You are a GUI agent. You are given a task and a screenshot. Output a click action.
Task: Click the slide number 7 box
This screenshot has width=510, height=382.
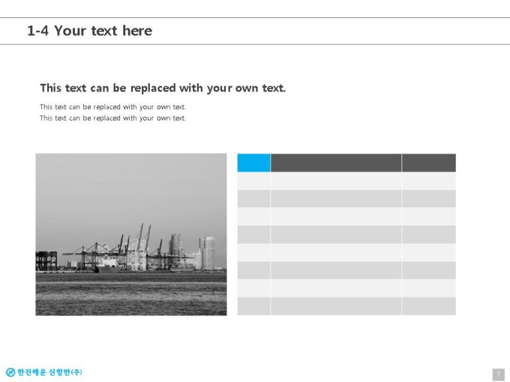click(499, 375)
